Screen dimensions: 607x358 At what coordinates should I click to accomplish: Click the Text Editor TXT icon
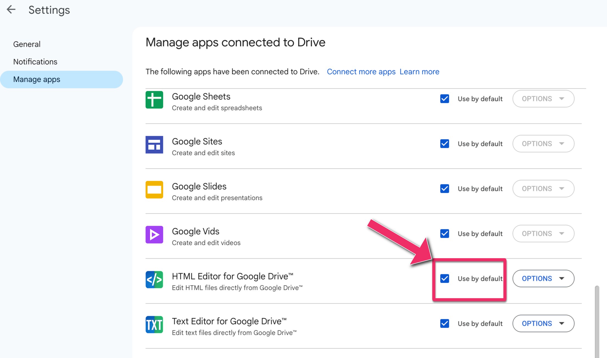pyautogui.click(x=154, y=324)
